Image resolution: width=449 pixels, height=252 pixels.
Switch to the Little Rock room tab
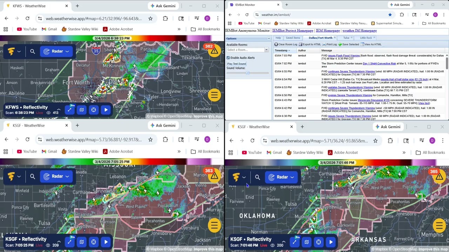click(366, 38)
